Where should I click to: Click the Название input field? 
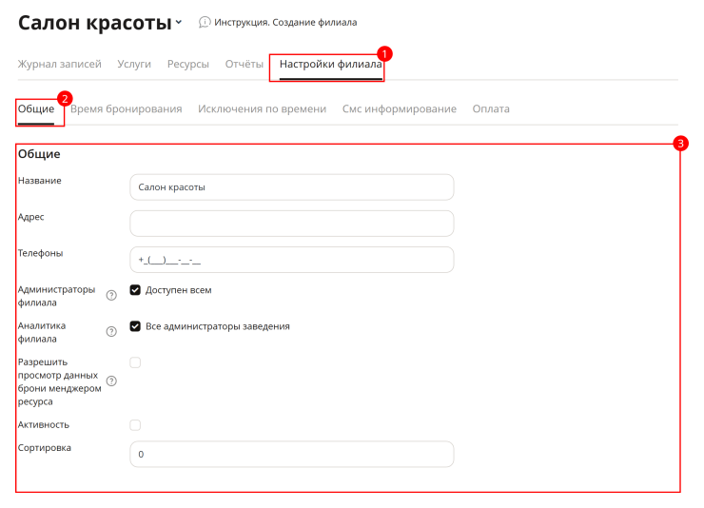(x=292, y=187)
